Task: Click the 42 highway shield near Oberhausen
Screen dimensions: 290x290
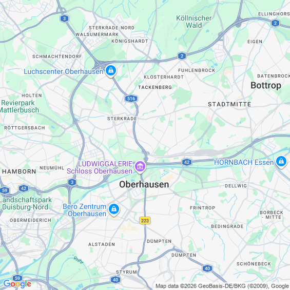Action: [187, 162]
